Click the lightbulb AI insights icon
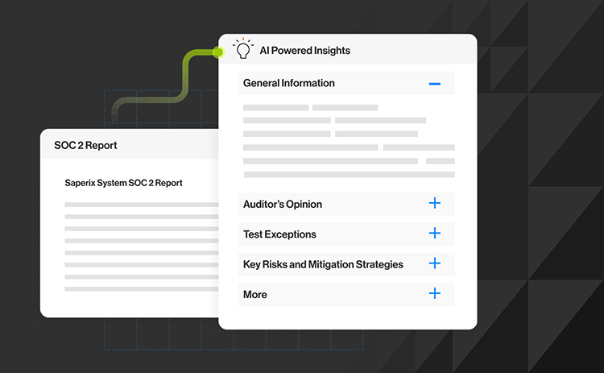This screenshot has height=373, width=604. coord(242,49)
